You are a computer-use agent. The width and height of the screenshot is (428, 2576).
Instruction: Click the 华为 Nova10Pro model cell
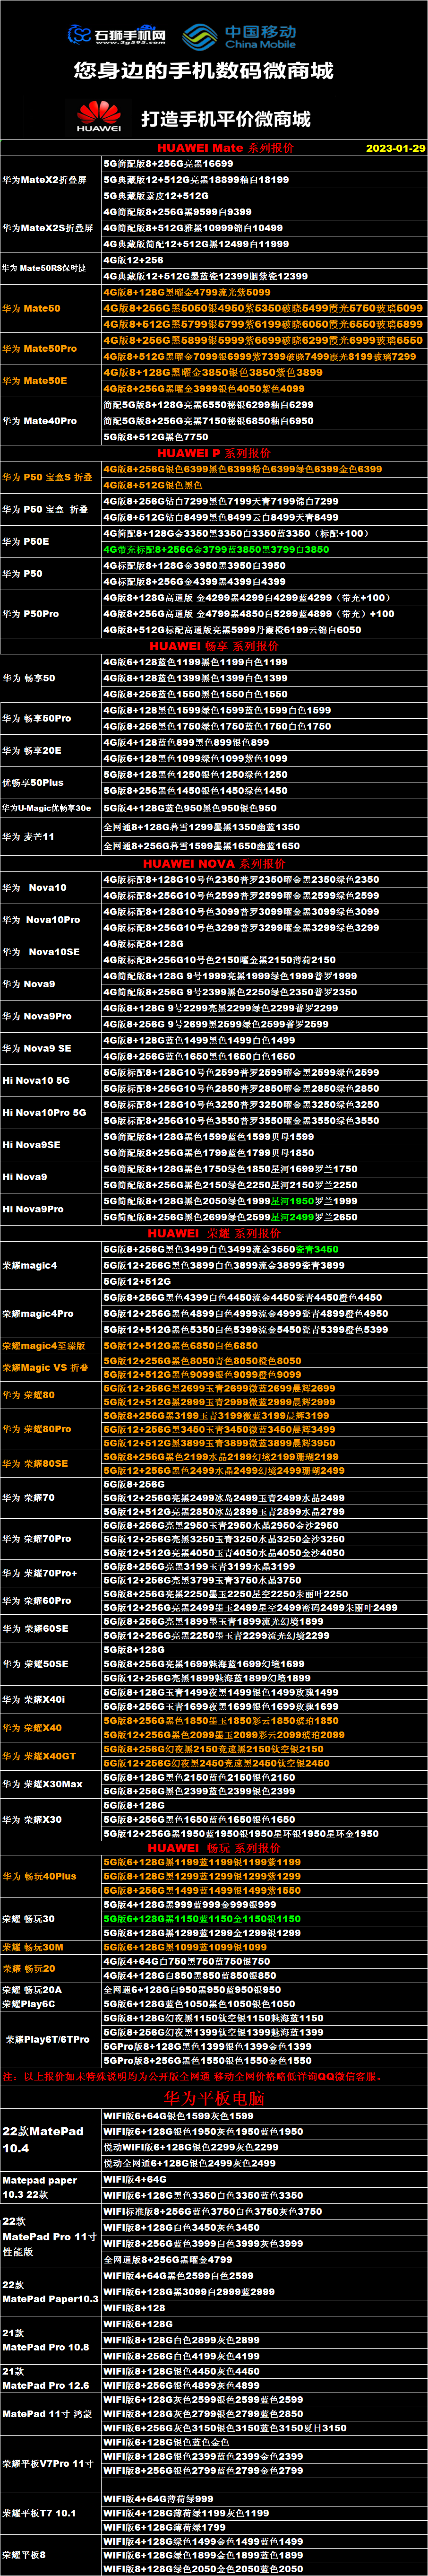pyautogui.click(x=50, y=919)
